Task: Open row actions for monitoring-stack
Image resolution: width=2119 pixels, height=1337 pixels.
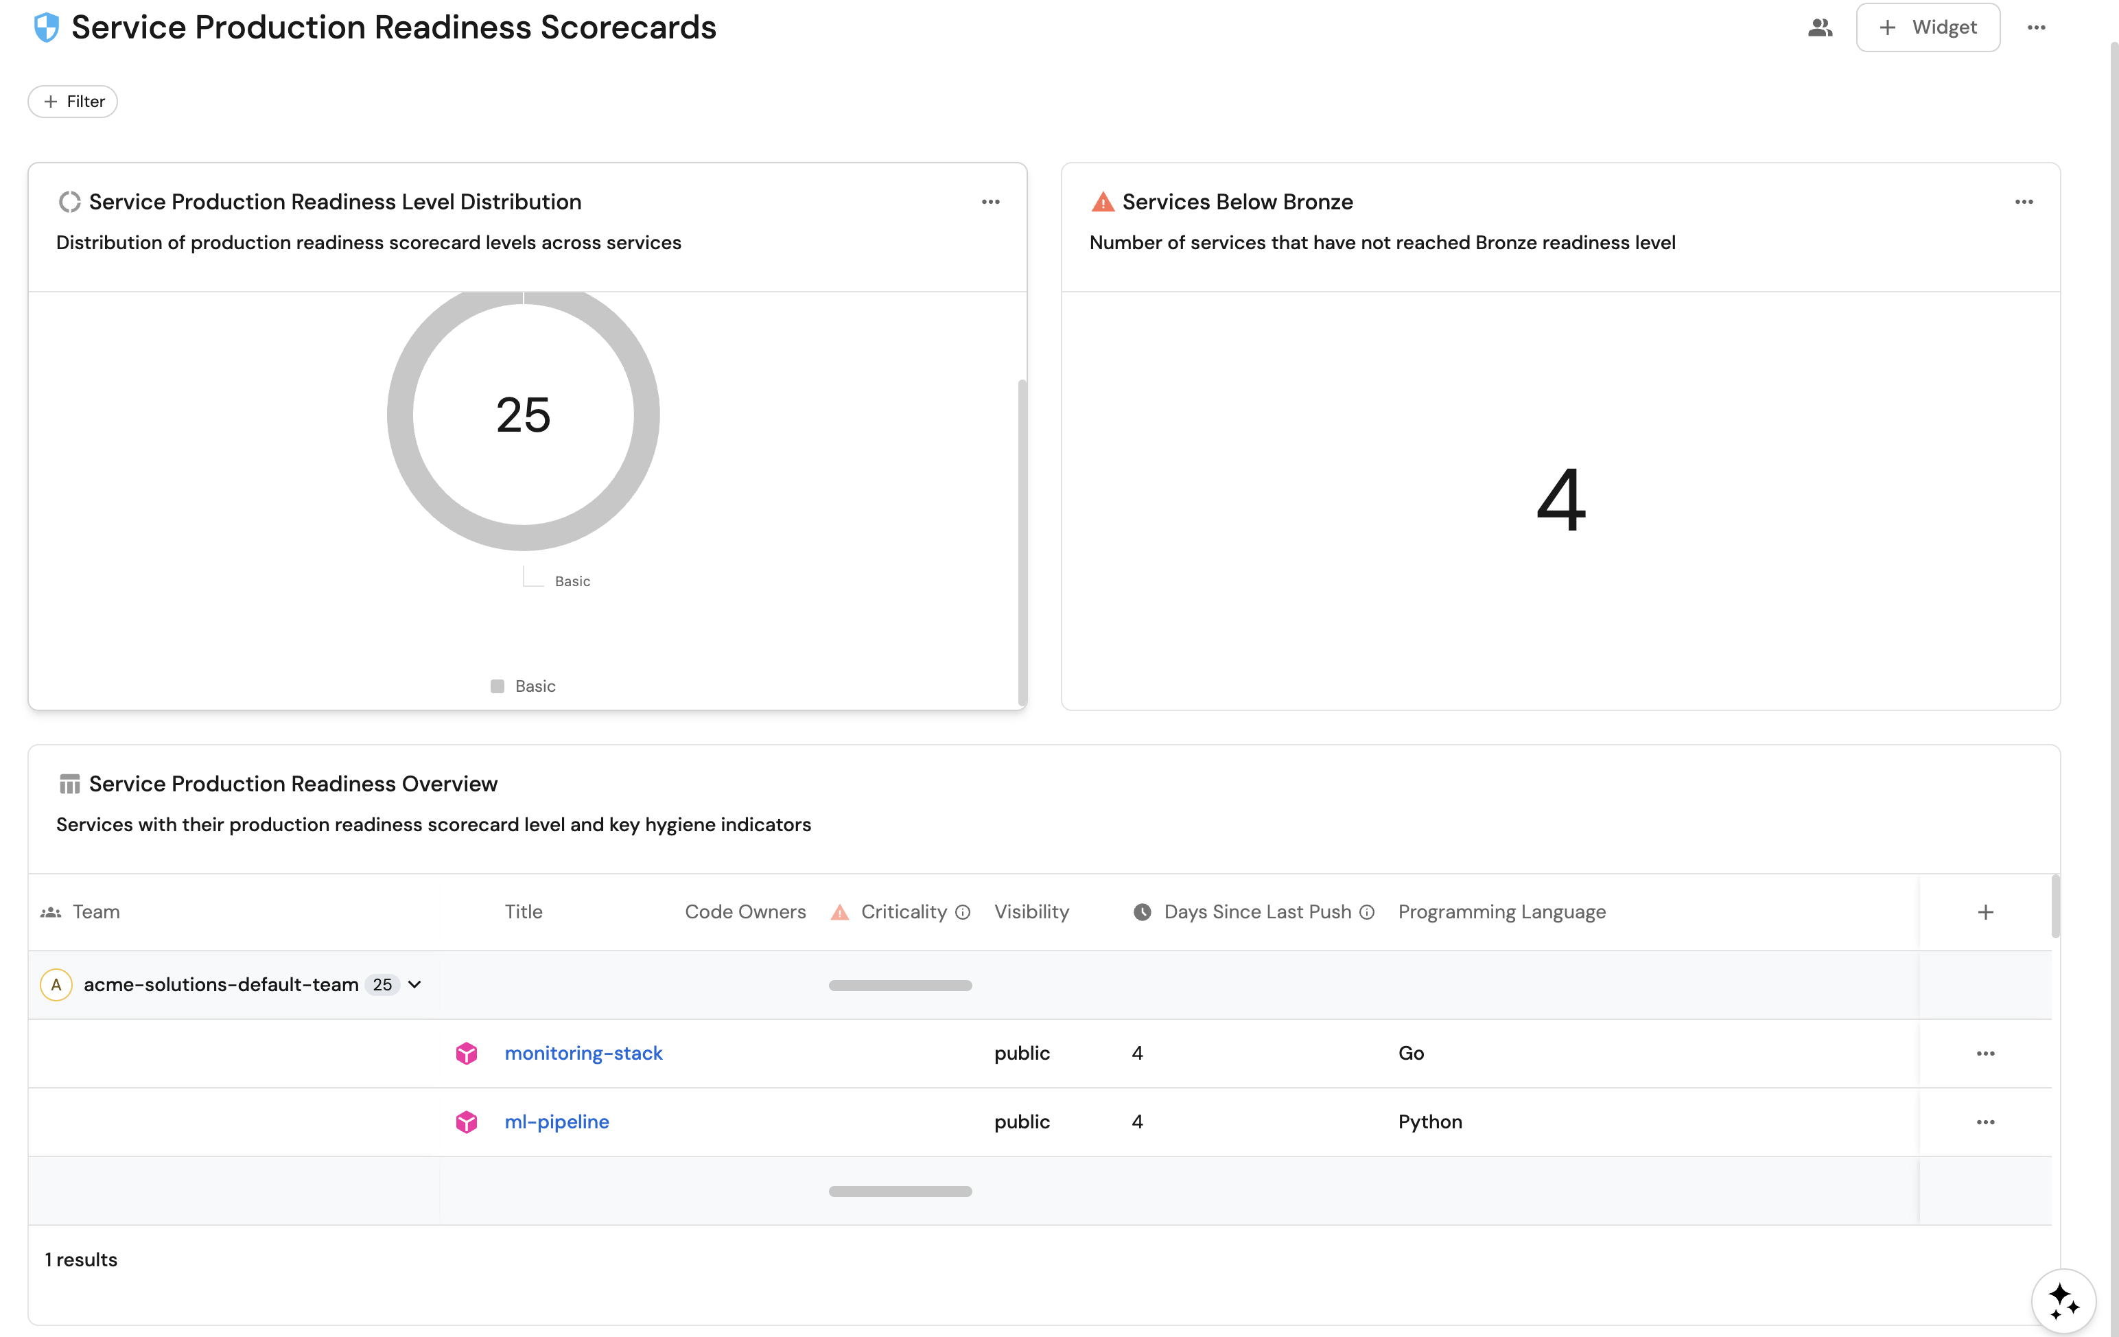Action: click(1985, 1053)
